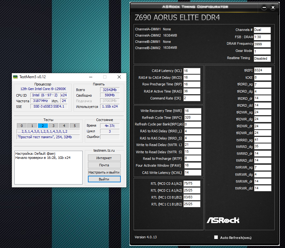The height and width of the screenshot is (248, 285).
Task: Select test number 0 in Тесты
Action: (22, 126)
